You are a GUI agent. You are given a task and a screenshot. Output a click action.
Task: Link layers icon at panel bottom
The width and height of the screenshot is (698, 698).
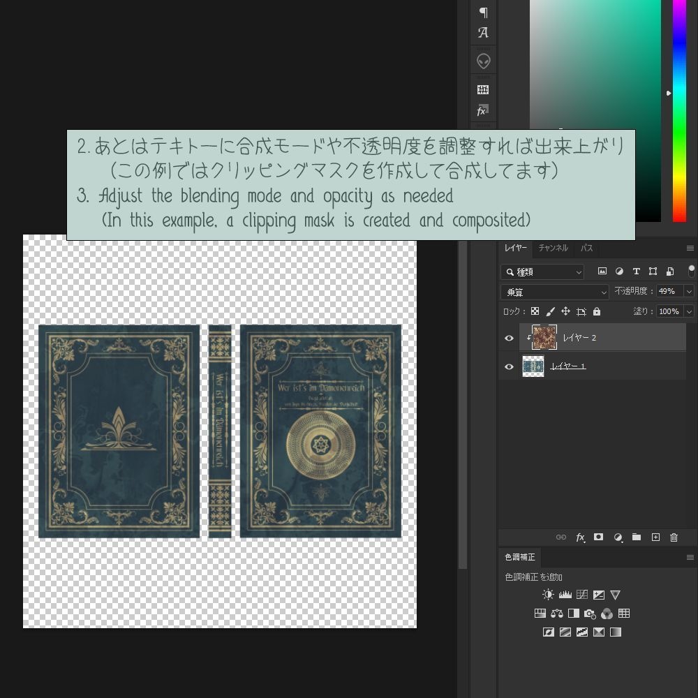point(561,537)
